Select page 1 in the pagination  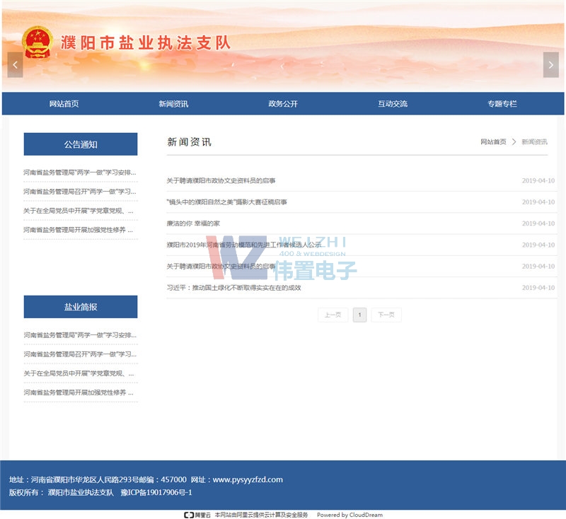coord(359,315)
